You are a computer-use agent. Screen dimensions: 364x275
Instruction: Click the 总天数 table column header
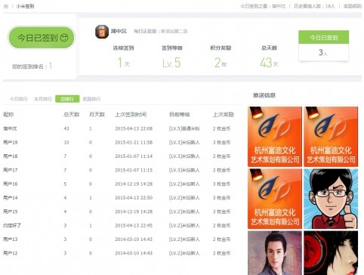72,115
